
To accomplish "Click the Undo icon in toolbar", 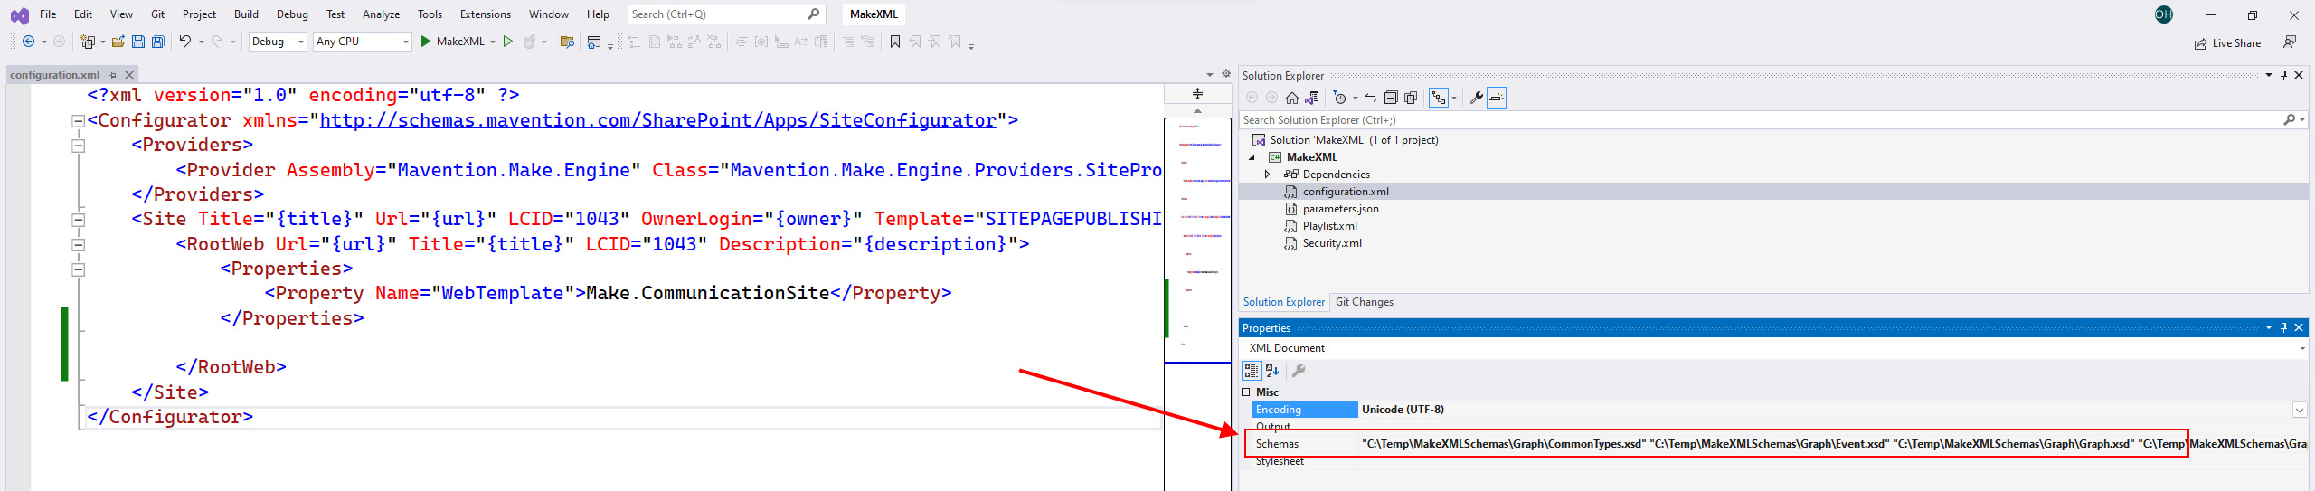I will [185, 42].
